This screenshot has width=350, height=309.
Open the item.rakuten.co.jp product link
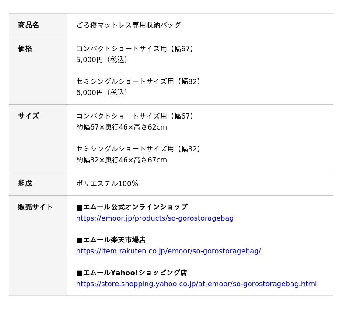(x=168, y=251)
